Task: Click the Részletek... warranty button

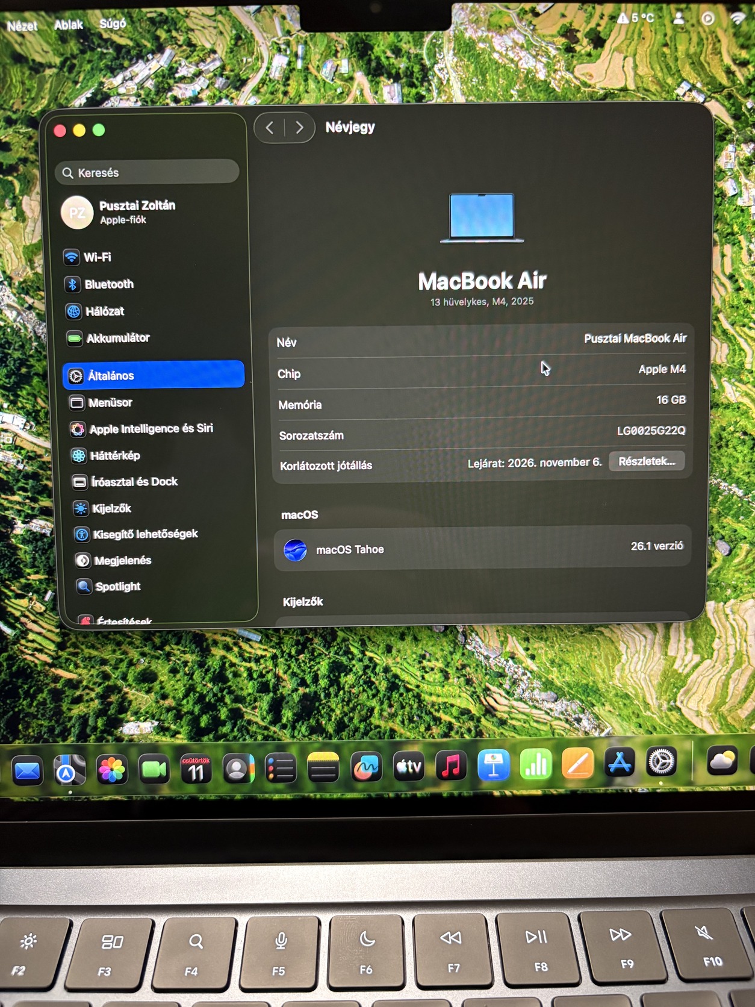Action: [x=647, y=461]
